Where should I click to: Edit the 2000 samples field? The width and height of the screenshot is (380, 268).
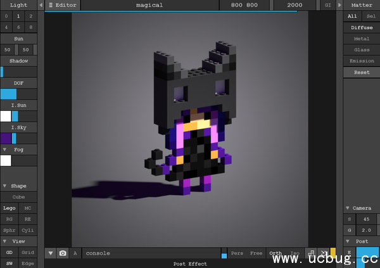click(x=294, y=5)
